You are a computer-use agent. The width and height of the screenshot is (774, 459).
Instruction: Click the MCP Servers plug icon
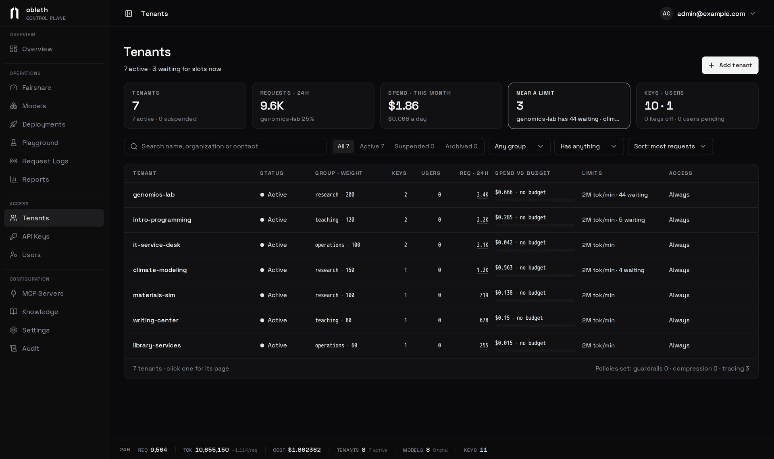tap(14, 293)
